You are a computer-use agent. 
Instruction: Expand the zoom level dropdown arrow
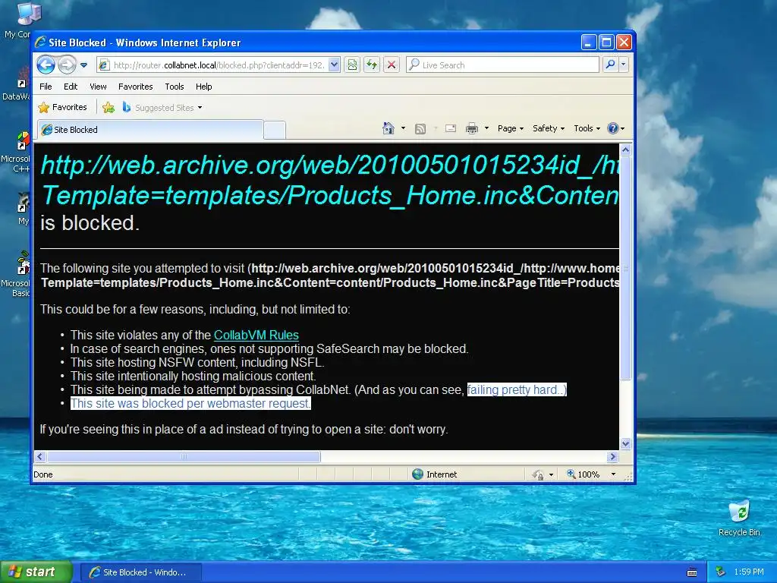tap(613, 474)
